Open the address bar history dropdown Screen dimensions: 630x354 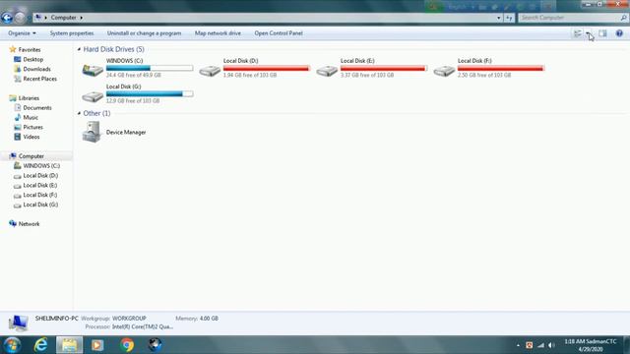(499, 18)
